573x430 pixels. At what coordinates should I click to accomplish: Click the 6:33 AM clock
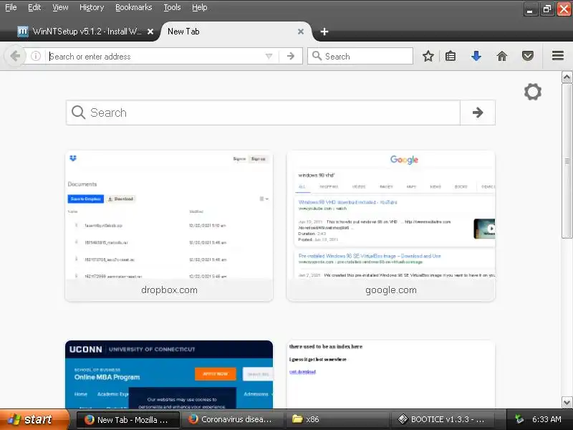pyautogui.click(x=546, y=419)
